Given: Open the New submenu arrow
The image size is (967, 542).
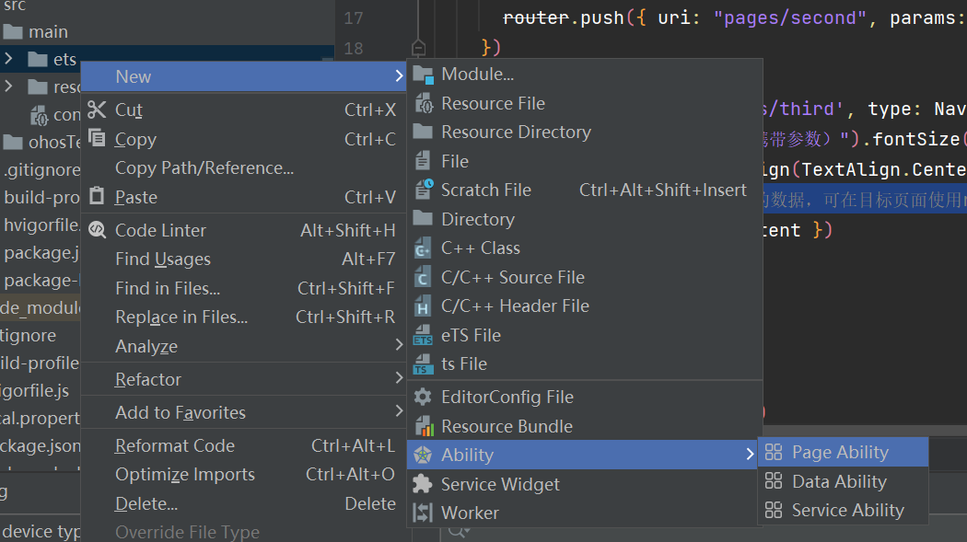Looking at the screenshot, I should (399, 76).
